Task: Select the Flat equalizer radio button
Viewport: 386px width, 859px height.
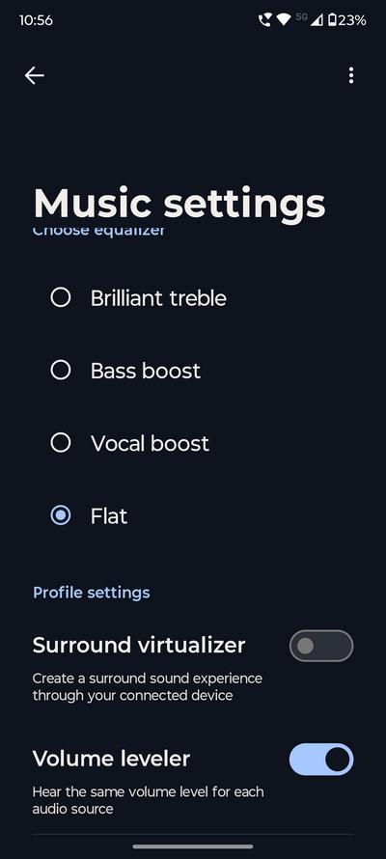Action: click(x=60, y=515)
